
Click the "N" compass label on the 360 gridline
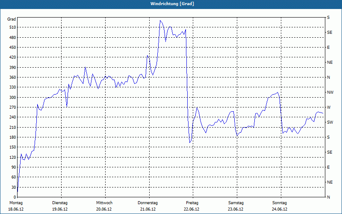[x=329, y=77]
